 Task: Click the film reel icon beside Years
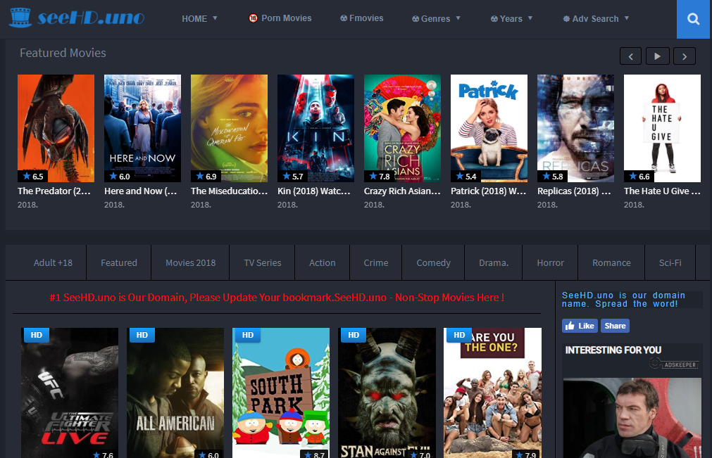pyautogui.click(x=494, y=18)
